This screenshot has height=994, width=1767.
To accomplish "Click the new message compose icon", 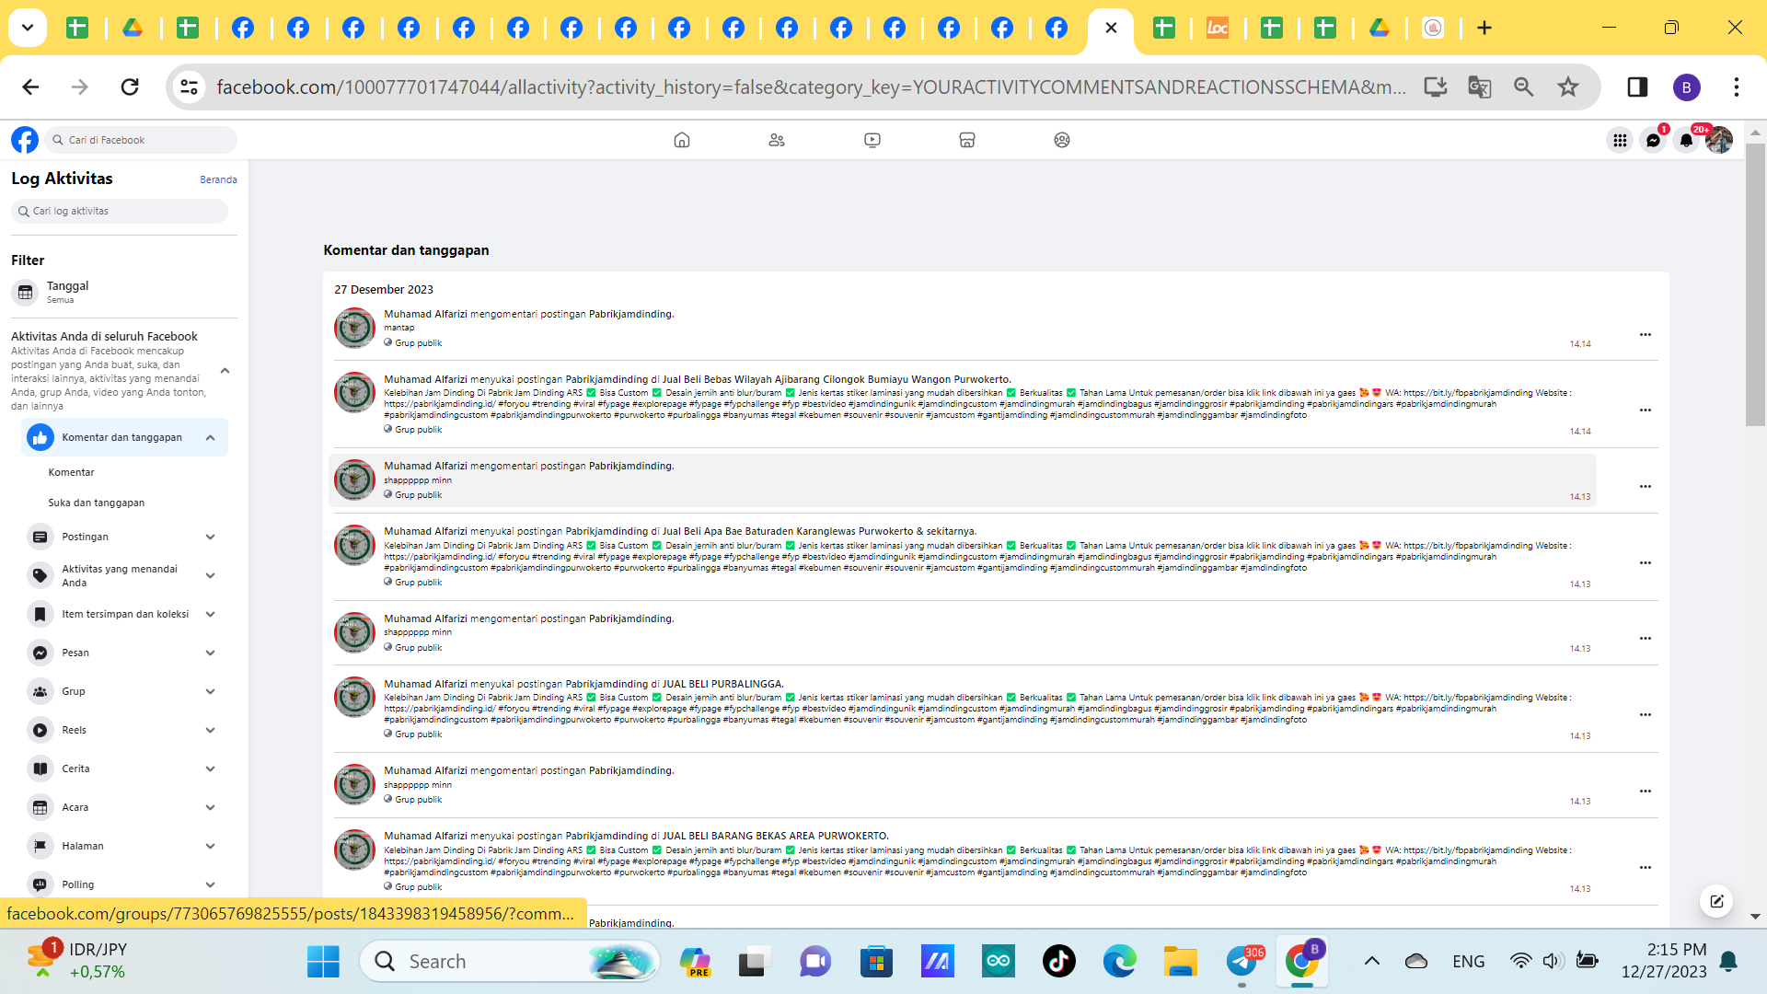I will click(x=1716, y=901).
